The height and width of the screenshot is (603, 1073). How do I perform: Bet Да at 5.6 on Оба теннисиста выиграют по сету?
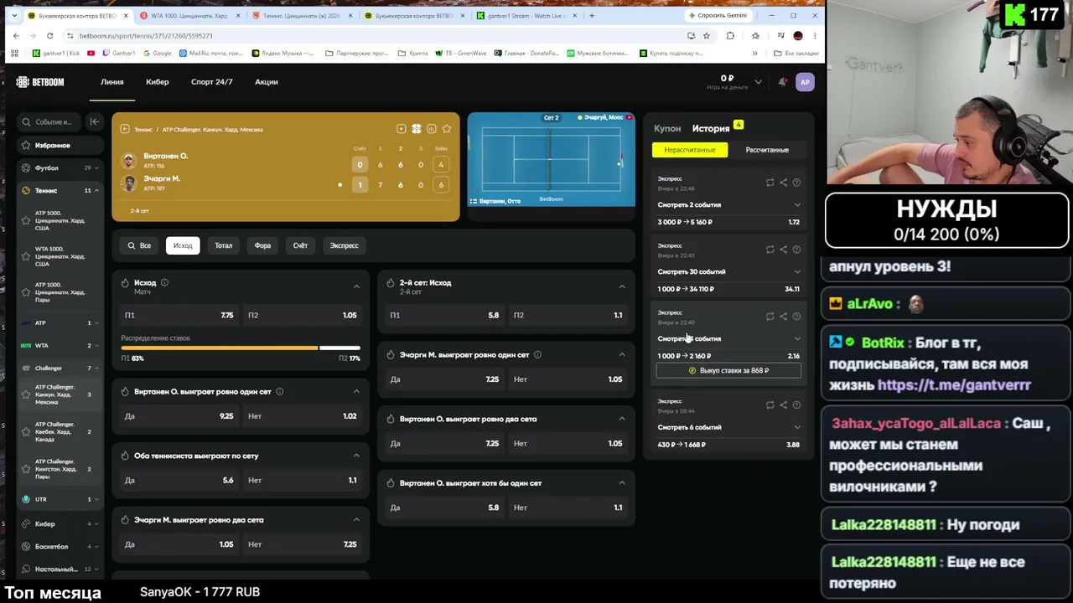pos(179,481)
